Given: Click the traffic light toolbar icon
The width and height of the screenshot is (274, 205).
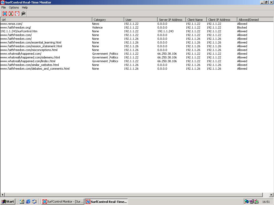Looking at the screenshot, I should tap(11, 14).
